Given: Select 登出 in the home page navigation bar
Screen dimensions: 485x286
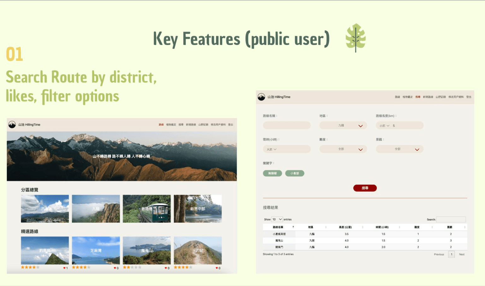Looking at the screenshot, I should [231, 125].
